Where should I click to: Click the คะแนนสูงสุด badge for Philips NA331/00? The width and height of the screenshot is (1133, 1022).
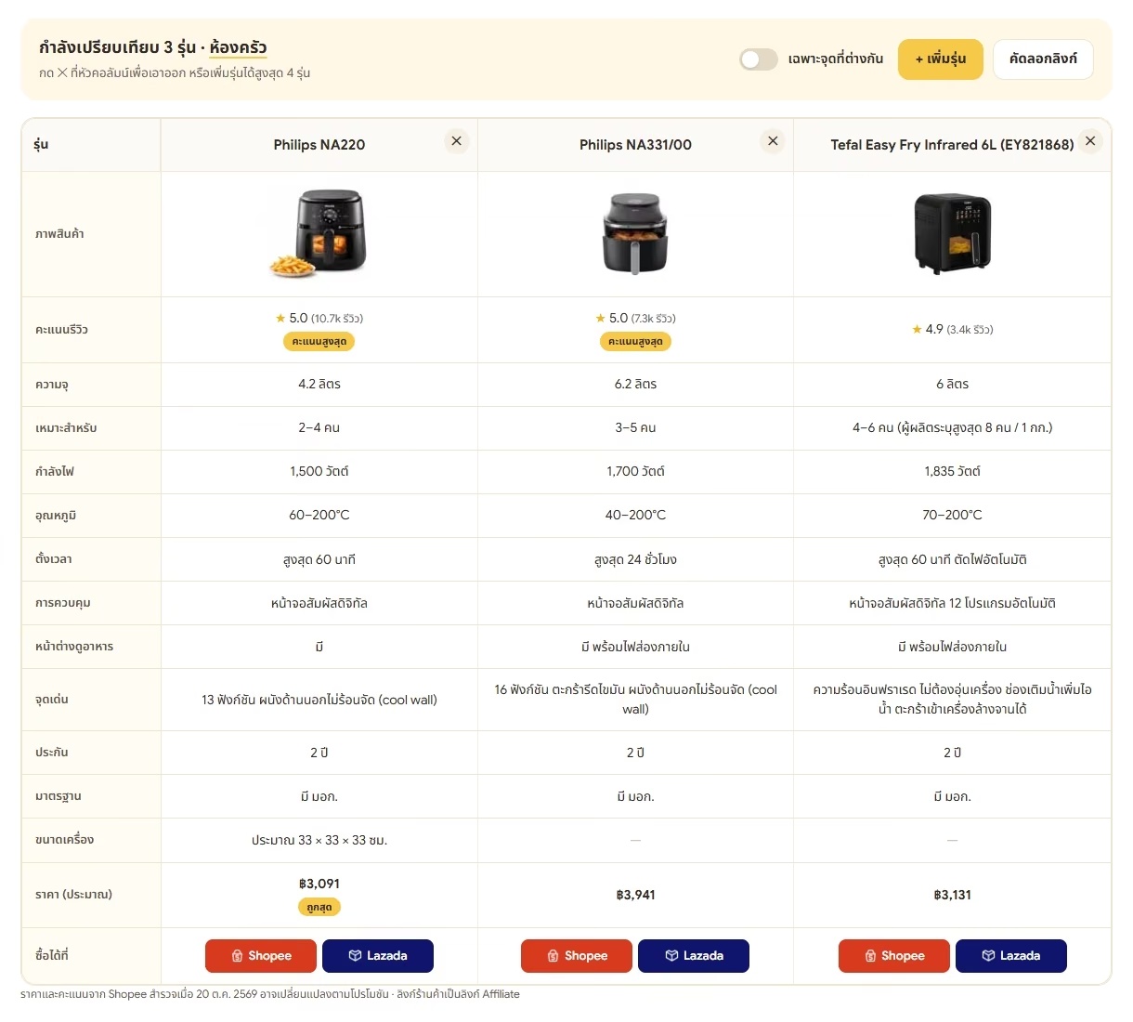point(635,342)
